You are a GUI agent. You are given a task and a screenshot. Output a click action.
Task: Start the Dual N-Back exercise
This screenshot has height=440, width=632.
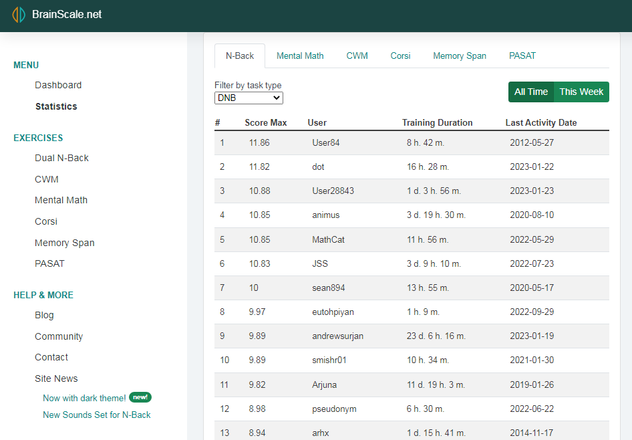[x=61, y=158]
